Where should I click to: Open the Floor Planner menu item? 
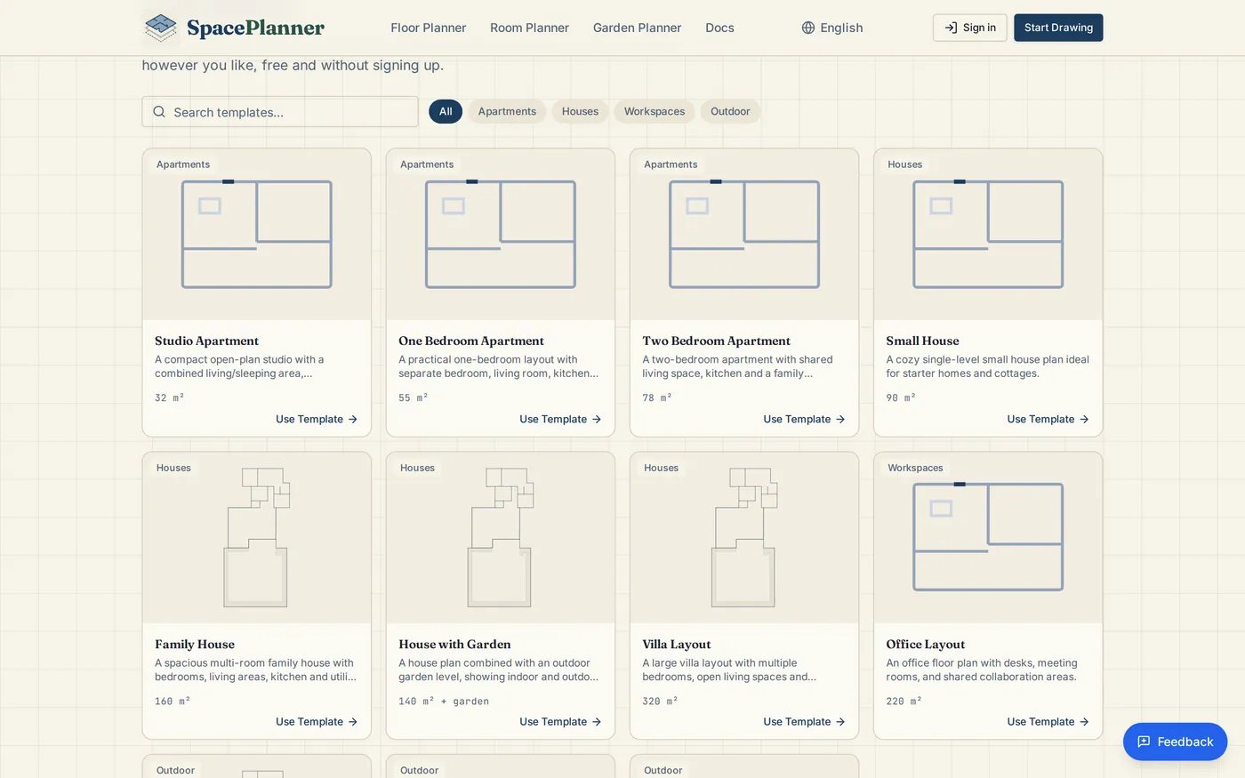click(429, 28)
